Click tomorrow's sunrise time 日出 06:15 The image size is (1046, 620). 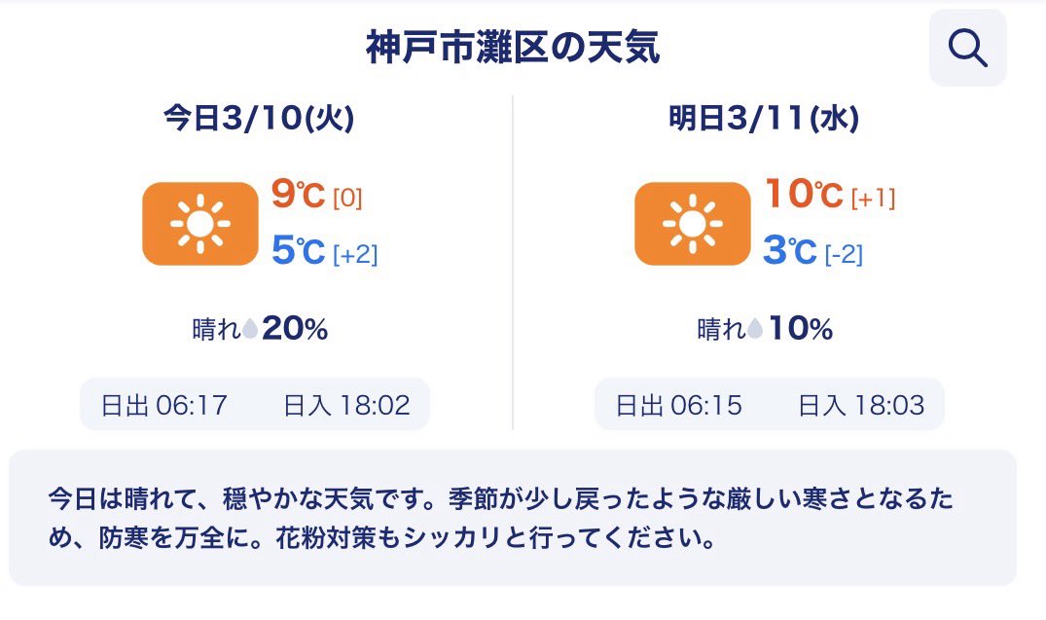click(679, 405)
